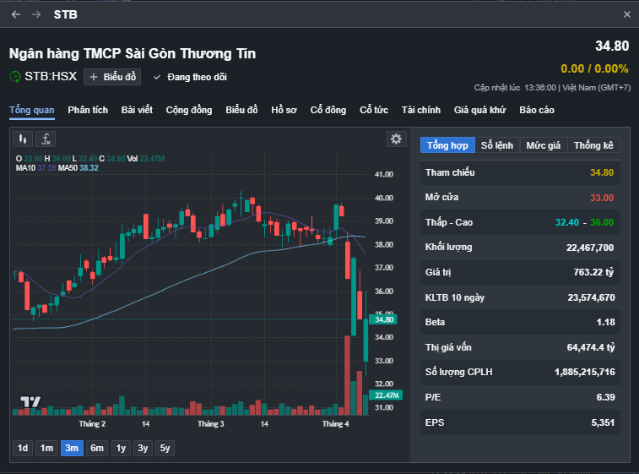Click the TradingView logo on chart
Image resolution: width=639 pixels, height=474 pixels.
point(30,401)
